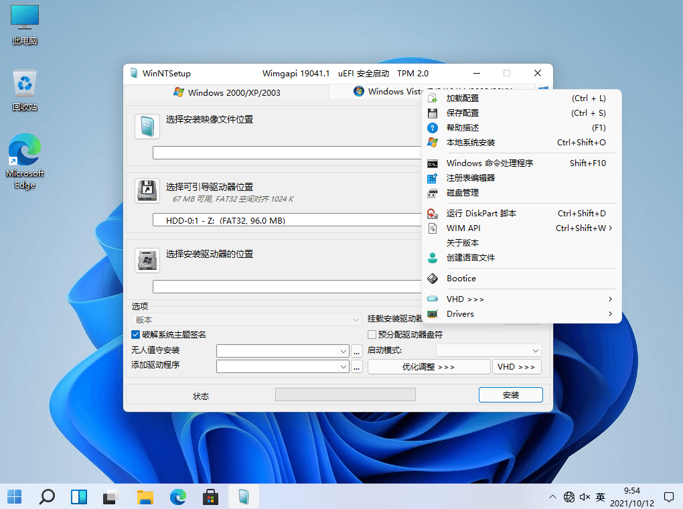Click the Windows flag icon for local system install

click(x=433, y=143)
